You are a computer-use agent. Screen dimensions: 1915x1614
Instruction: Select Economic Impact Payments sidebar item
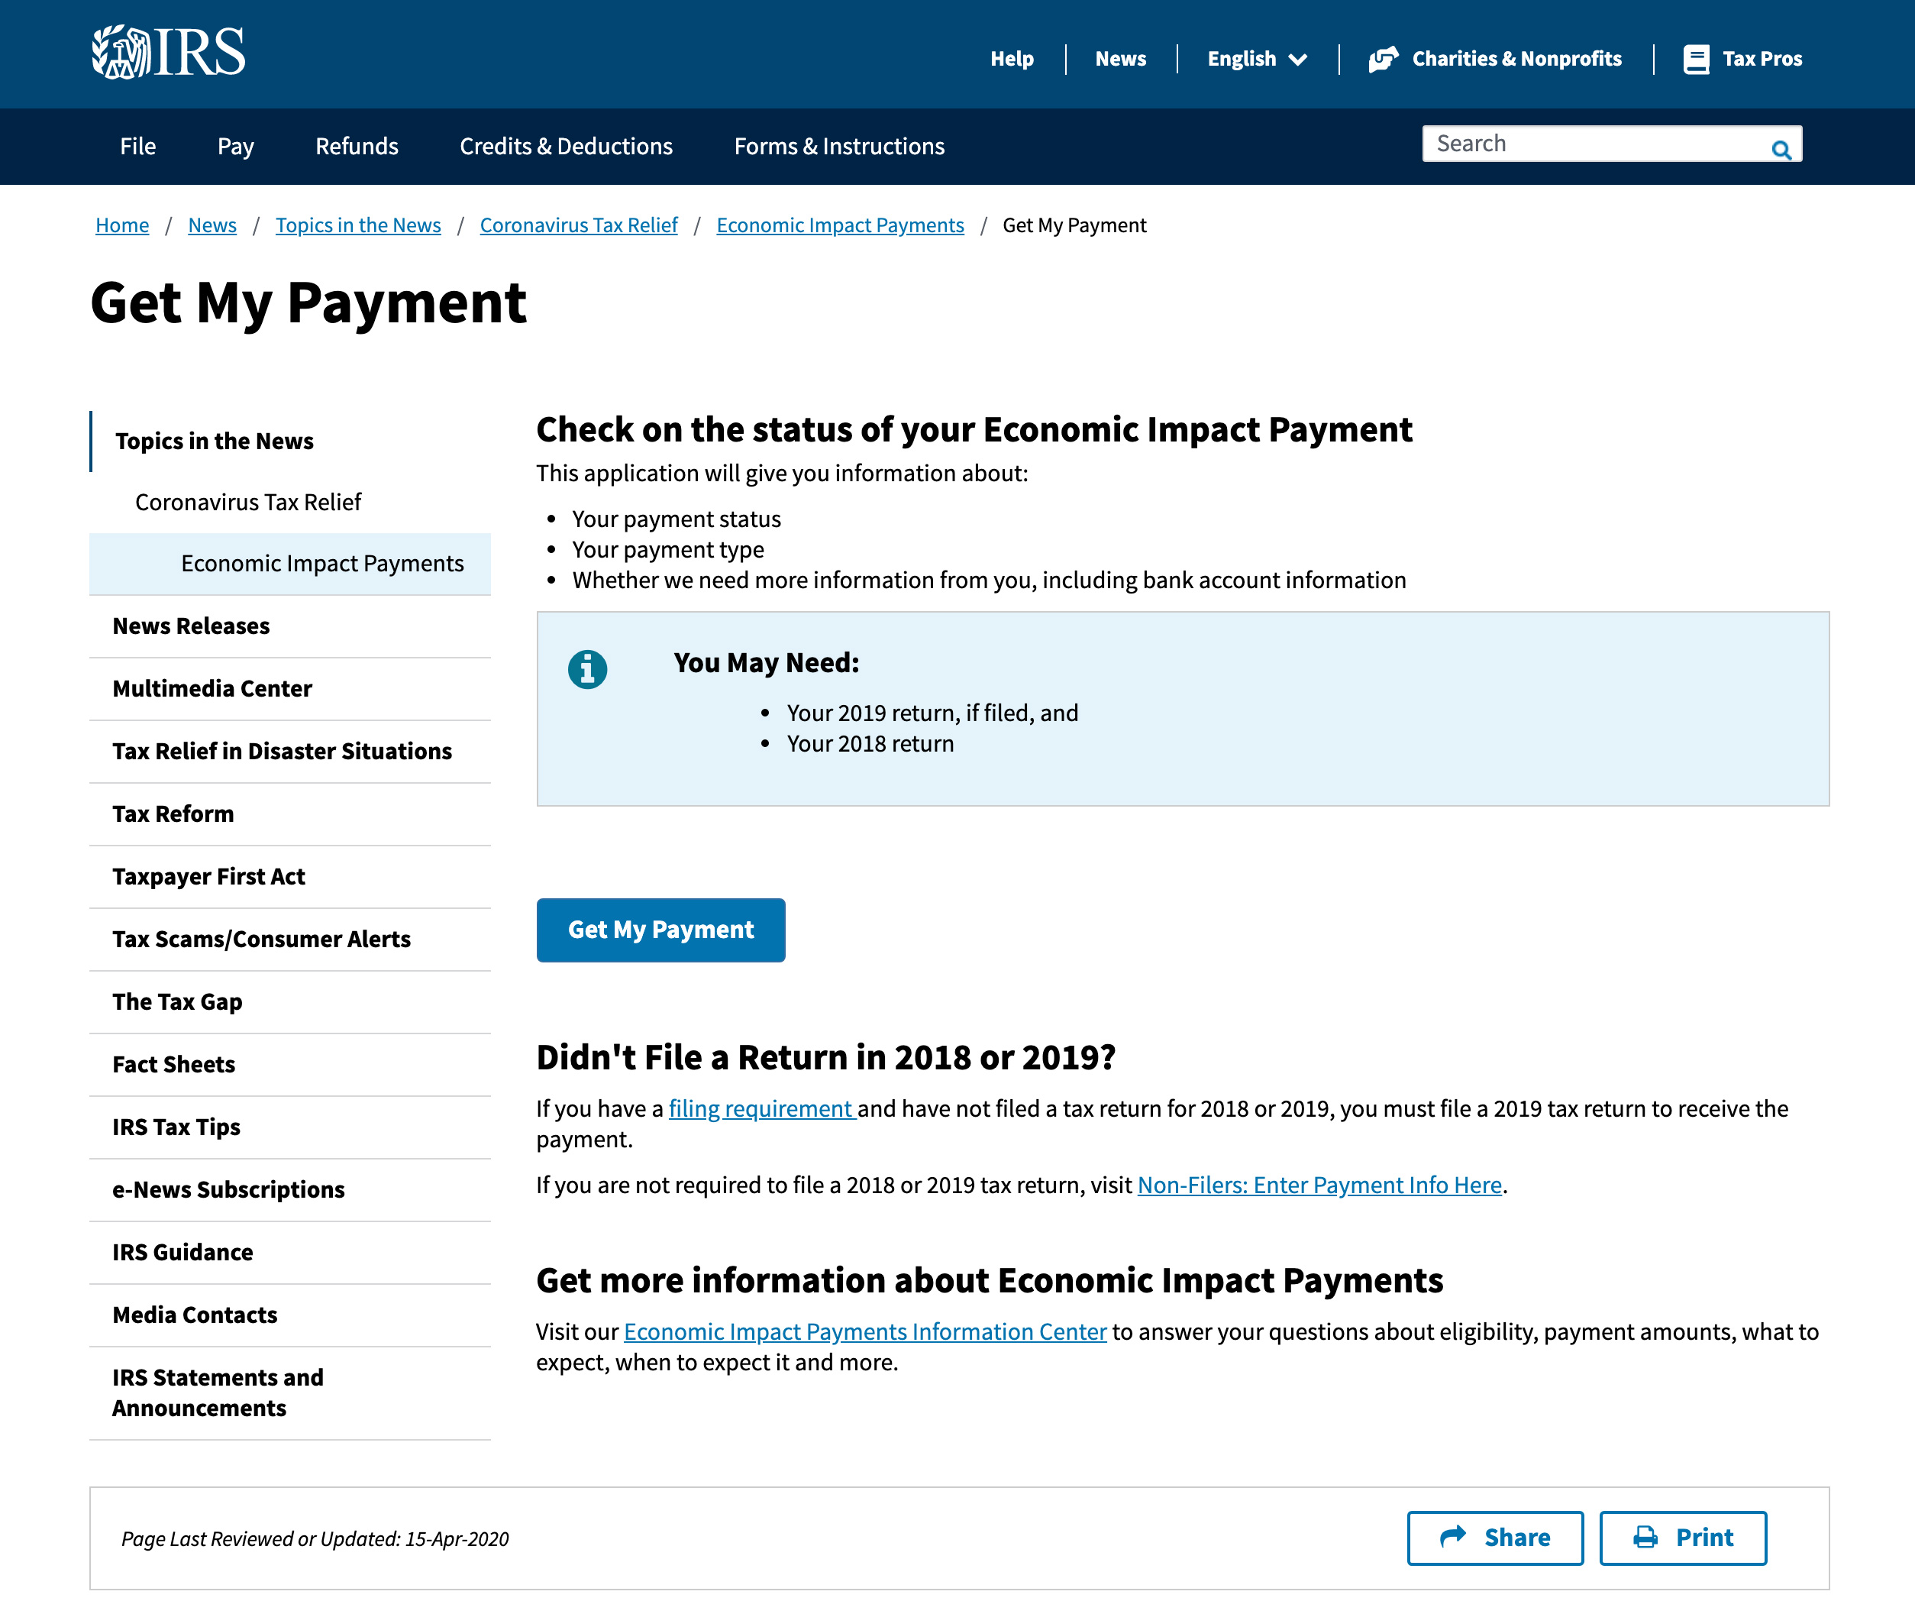point(291,564)
